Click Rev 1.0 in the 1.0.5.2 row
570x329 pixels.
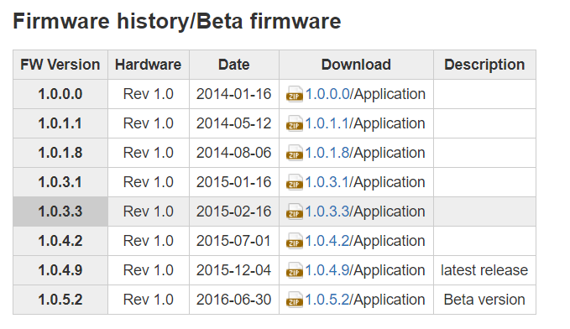click(x=149, y=300)
